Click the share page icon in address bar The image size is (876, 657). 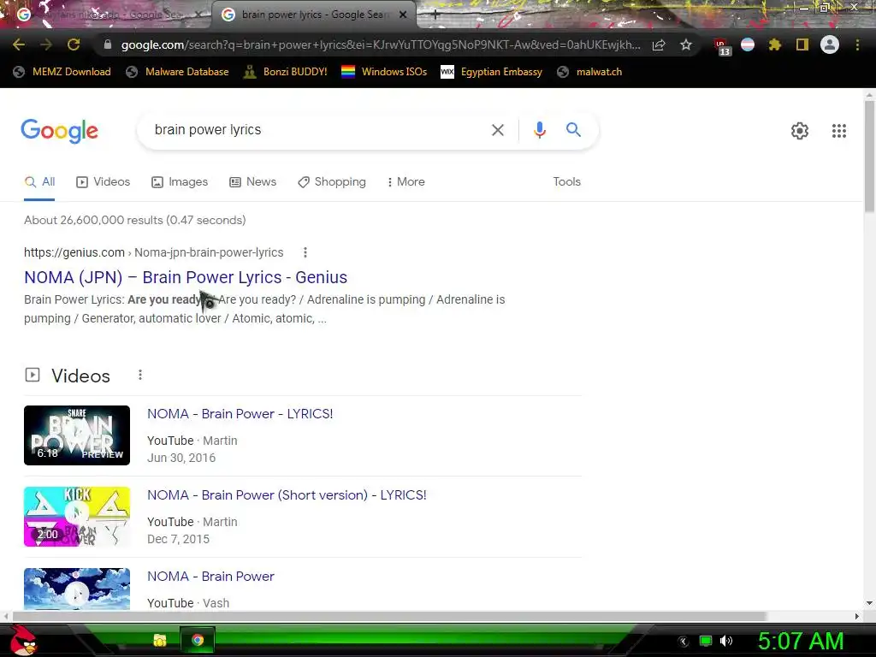(659, 44)
